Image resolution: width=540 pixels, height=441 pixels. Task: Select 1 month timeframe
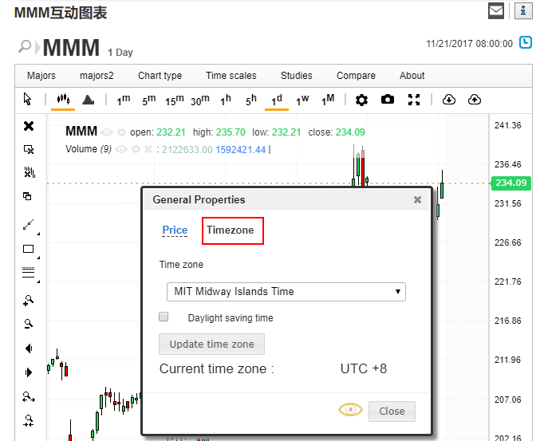point(328,100)
